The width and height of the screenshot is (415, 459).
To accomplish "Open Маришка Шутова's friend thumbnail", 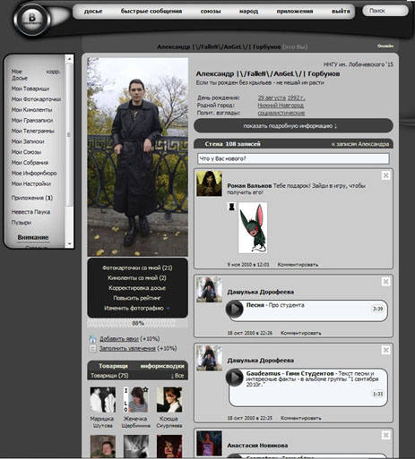I will click(103, 400).
